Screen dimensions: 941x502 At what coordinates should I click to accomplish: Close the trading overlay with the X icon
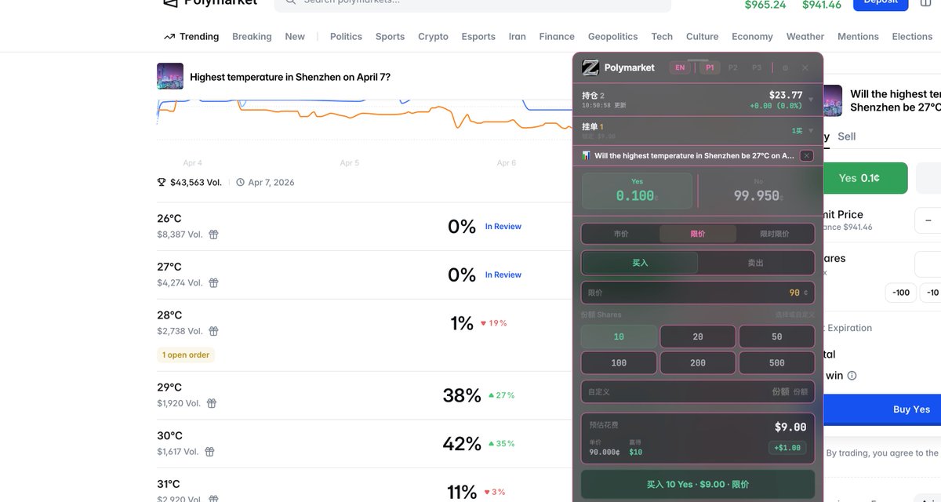click(805, 68)
